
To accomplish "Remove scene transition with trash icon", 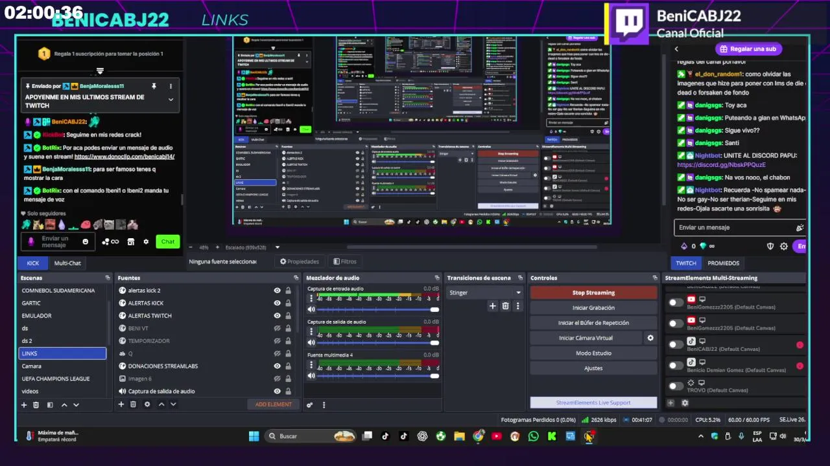I will click(505, 306).
